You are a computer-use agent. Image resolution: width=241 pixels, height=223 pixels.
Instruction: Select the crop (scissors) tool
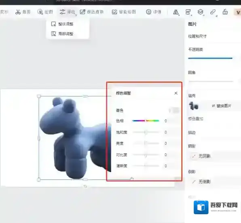23,12
